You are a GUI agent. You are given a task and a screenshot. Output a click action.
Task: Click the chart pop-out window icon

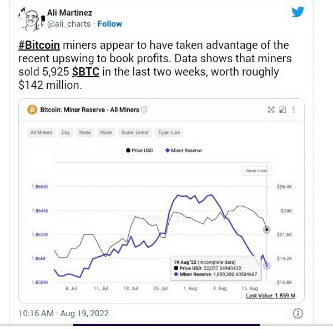pos(282,109)
